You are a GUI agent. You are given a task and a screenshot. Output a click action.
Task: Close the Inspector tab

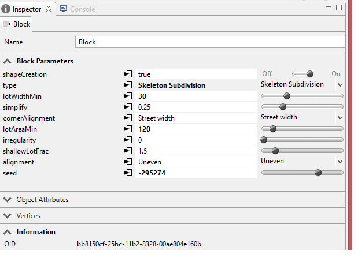49,9
